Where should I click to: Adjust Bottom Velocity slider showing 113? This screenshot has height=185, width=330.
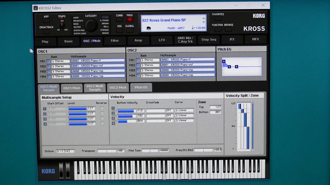(127, 111)
